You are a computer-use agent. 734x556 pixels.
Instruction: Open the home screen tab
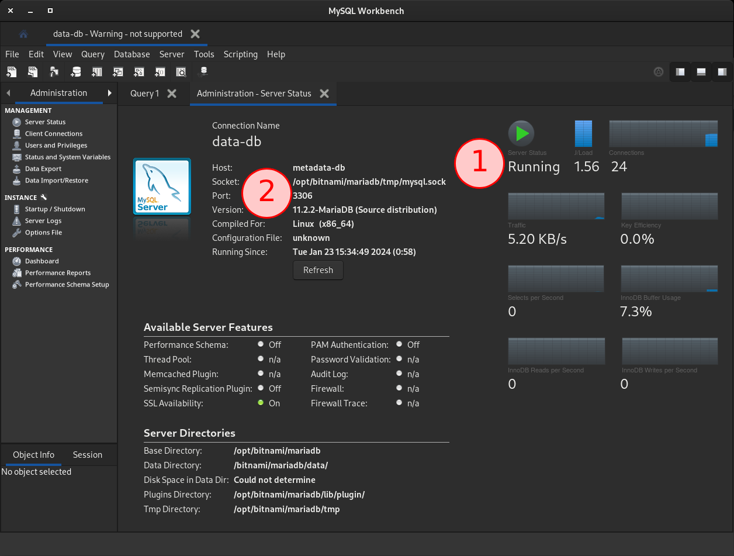23,34
